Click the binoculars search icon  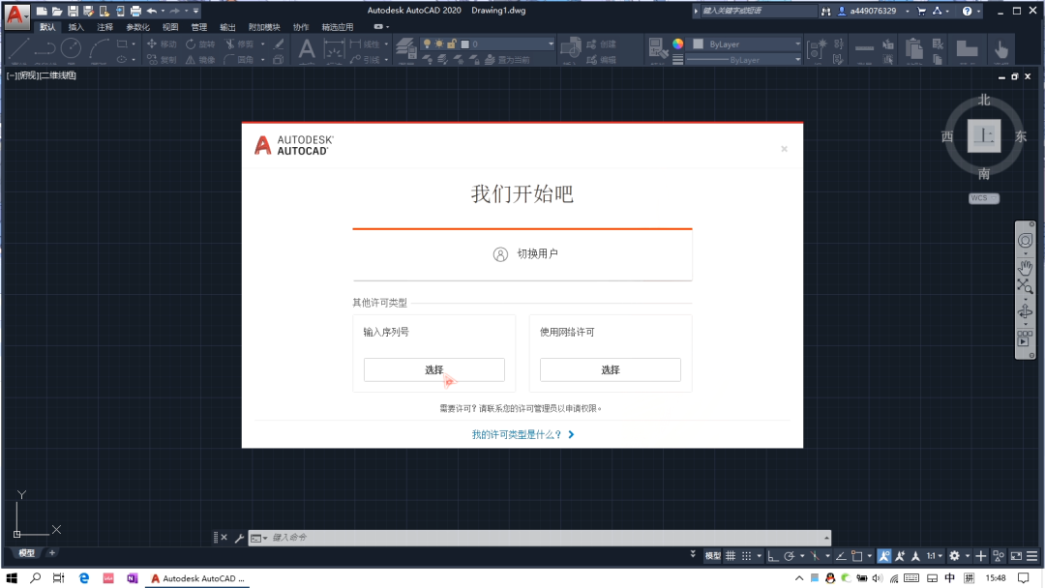[x=825, y=12]
